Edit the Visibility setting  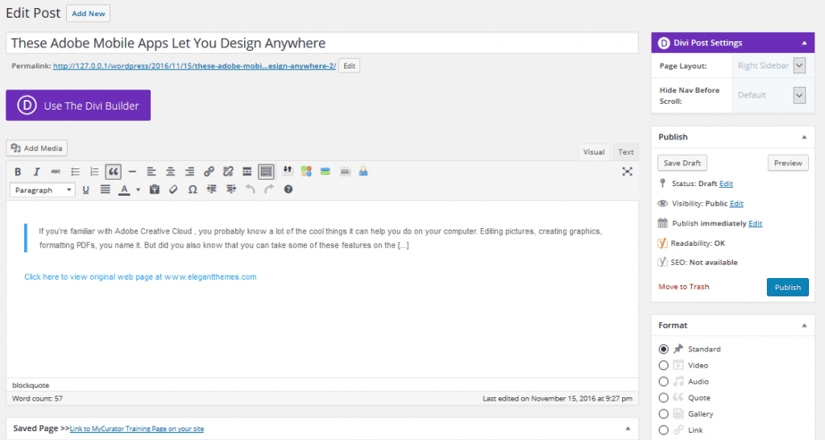(736, 204)
